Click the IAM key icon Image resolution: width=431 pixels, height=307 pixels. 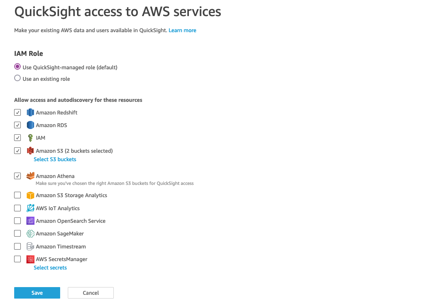[30, 138]
